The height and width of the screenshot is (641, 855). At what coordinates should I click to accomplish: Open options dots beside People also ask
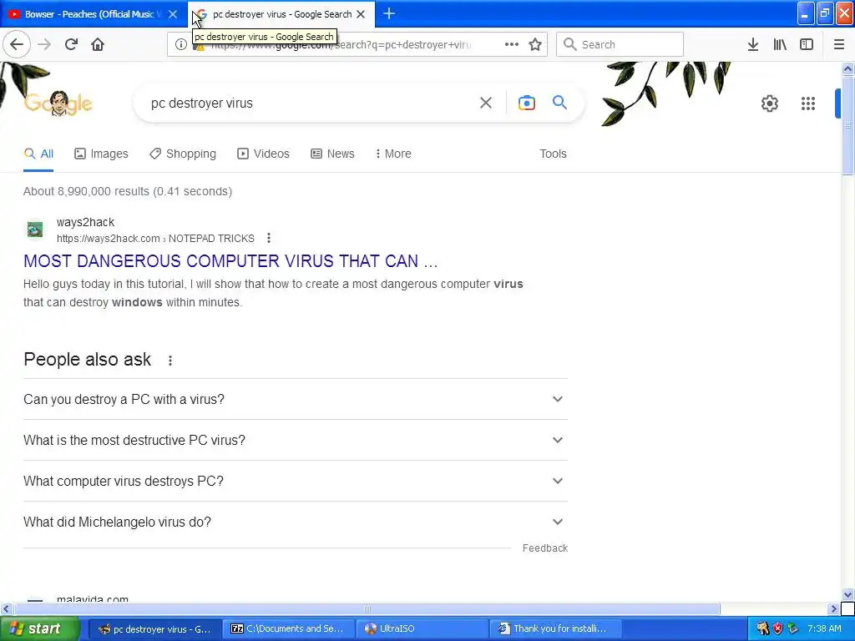click(170, 361)
